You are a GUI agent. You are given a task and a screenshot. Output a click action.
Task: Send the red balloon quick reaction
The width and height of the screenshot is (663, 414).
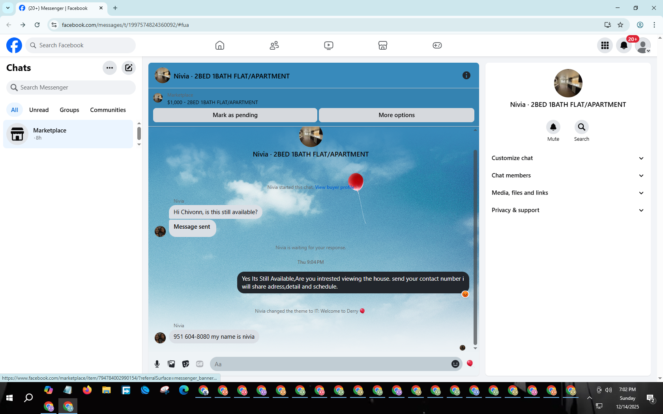[x=470, y=364]
